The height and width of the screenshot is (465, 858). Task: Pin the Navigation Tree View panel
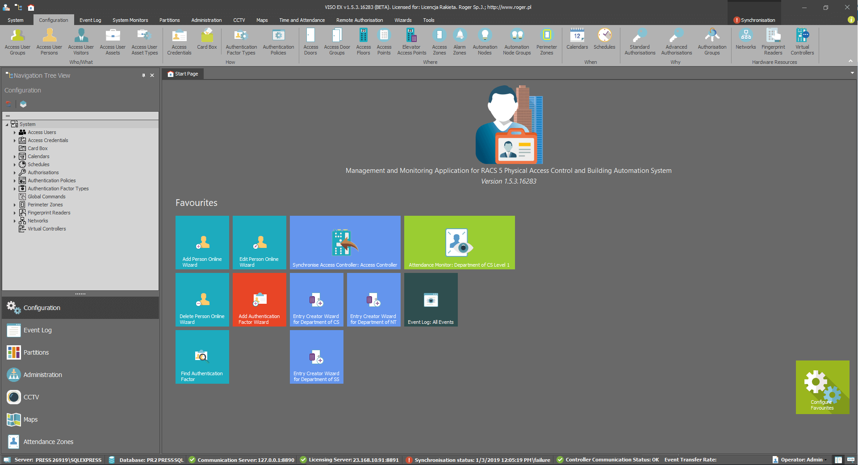pos(143,75)
